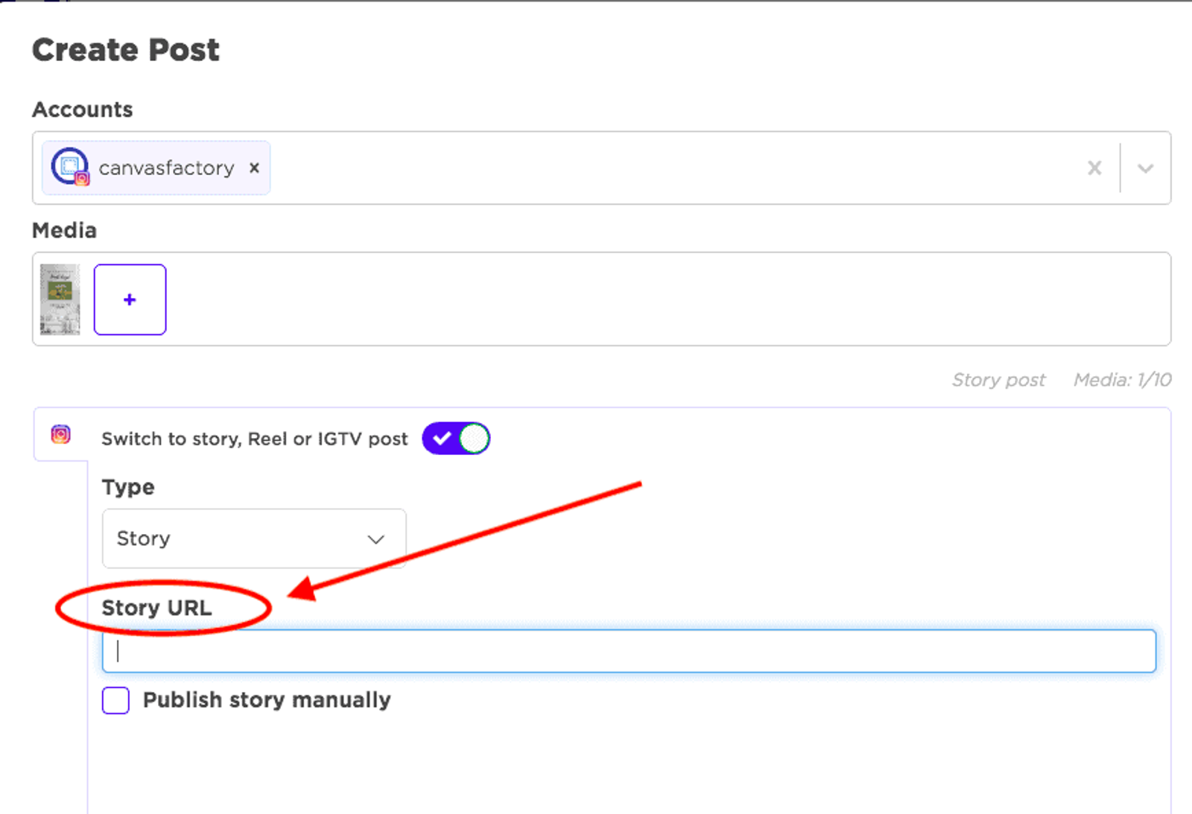Remove the canvasfactory account chip
Screen dimensions: 1192x814
254,168
